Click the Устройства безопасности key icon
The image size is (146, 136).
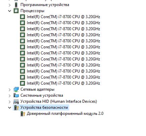coord(16,107)
